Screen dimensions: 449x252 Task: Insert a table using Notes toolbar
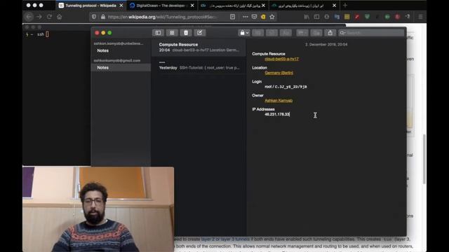(x=257, y=33)
